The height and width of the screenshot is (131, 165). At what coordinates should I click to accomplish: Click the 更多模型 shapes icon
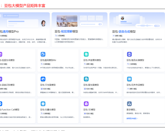[x=129, y=104]
